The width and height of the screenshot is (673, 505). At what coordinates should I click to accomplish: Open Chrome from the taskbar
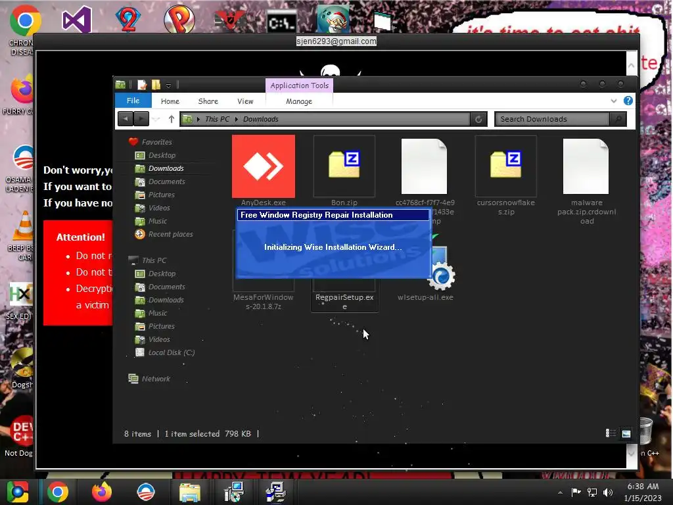(57, 492)
